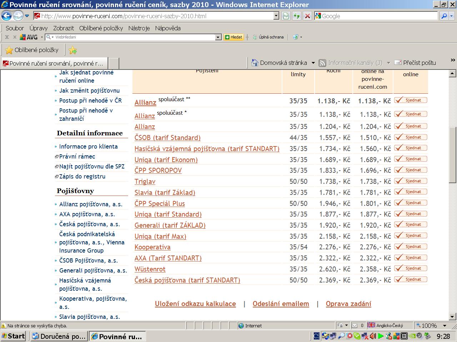
Task: Click the Google search magnifier button
Action: click(x=444, y=16)
